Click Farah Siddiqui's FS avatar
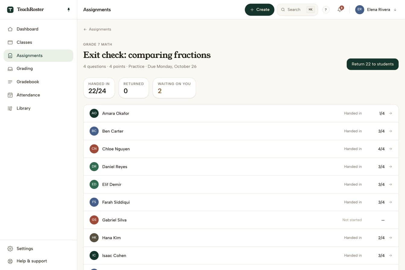 [x=94, y=202]
